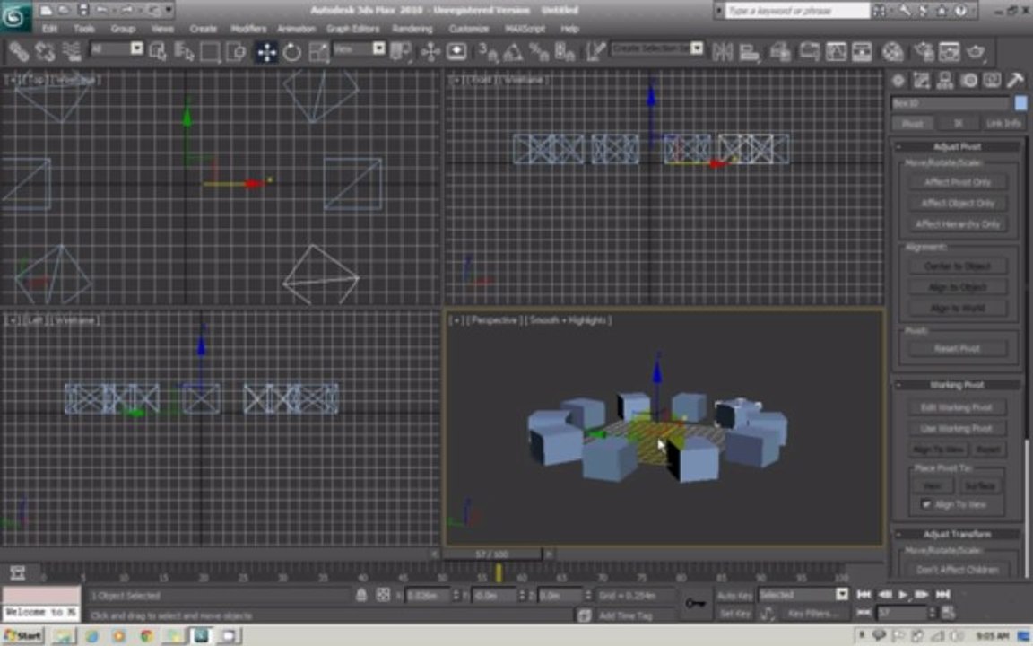Select the Link tool in main toolbar
Image resolution: width=1033 pixels, height=646 pixels.
[x=19, y=51]
